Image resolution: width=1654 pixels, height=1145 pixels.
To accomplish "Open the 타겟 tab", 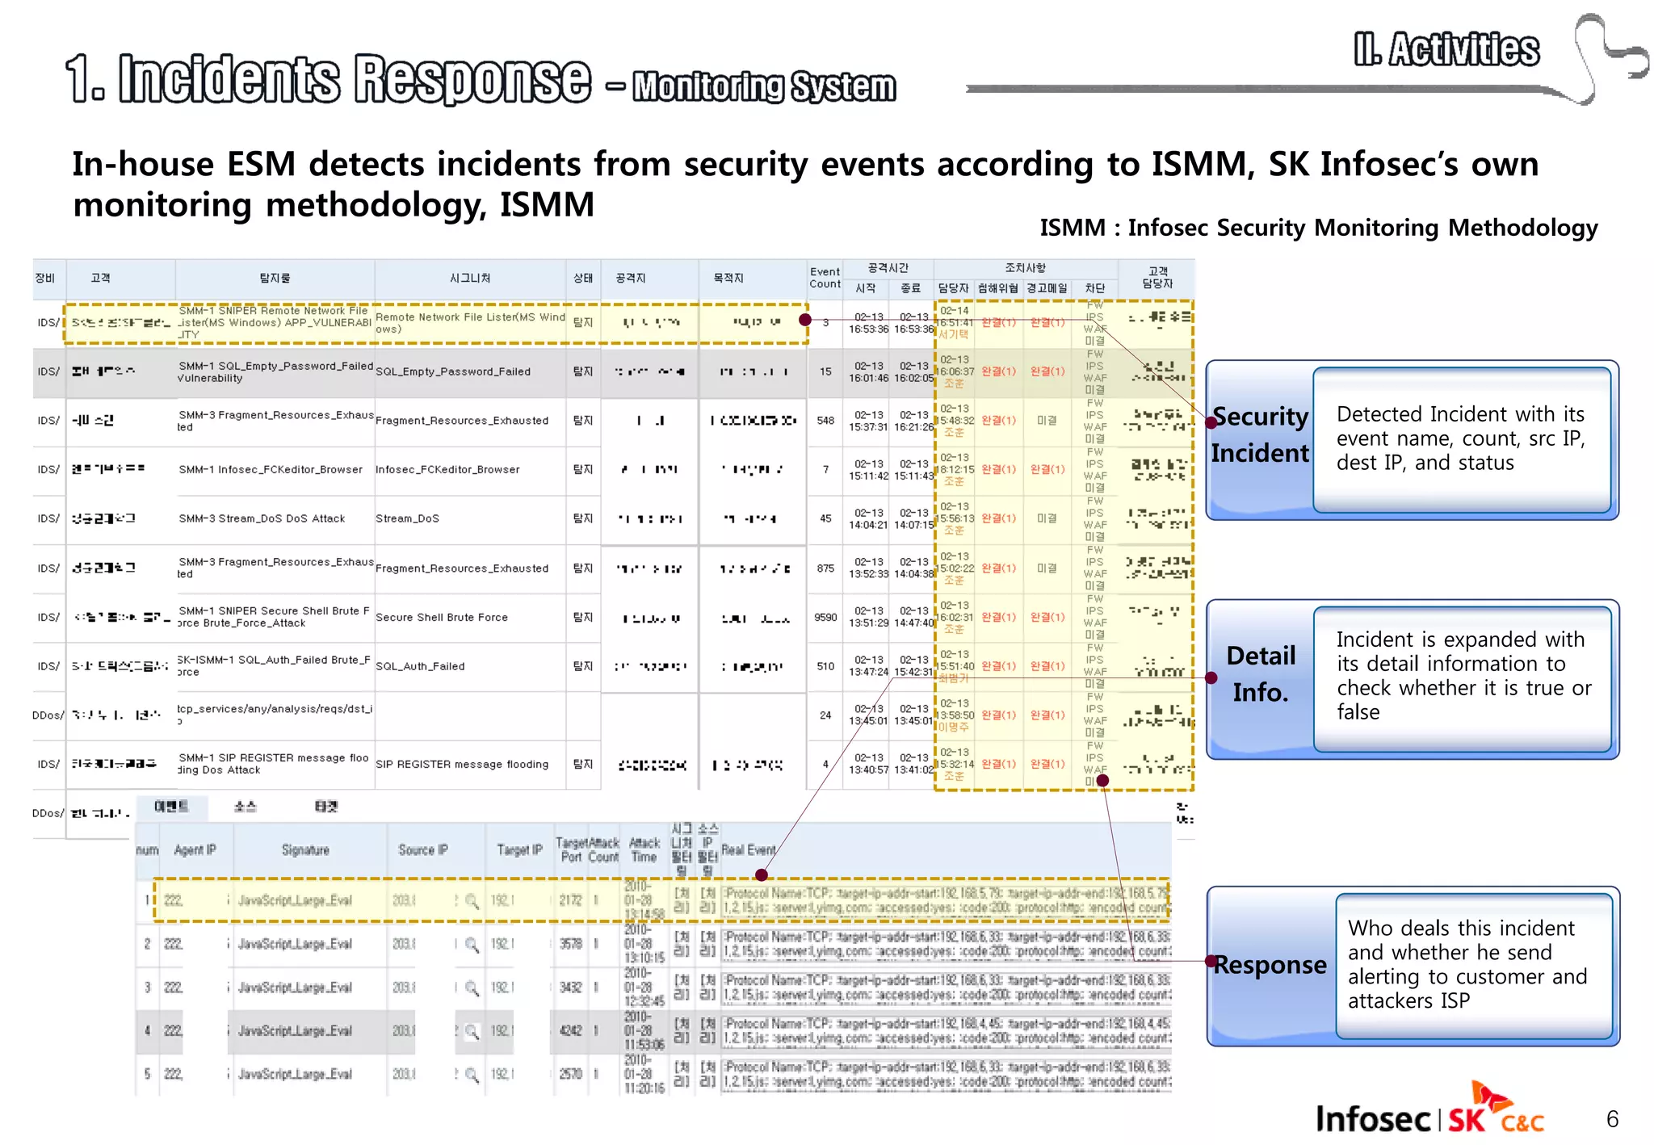I will point(325,807).
